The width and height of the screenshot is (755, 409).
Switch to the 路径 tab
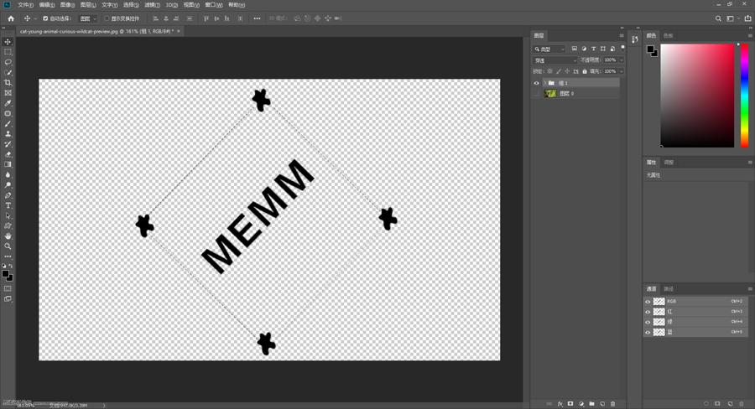coord(669,288)
